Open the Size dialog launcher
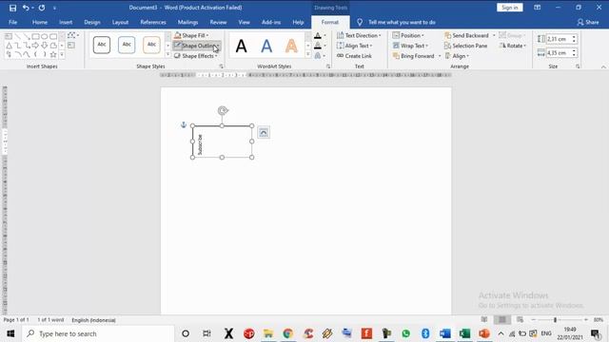 (x=578, y=66)
